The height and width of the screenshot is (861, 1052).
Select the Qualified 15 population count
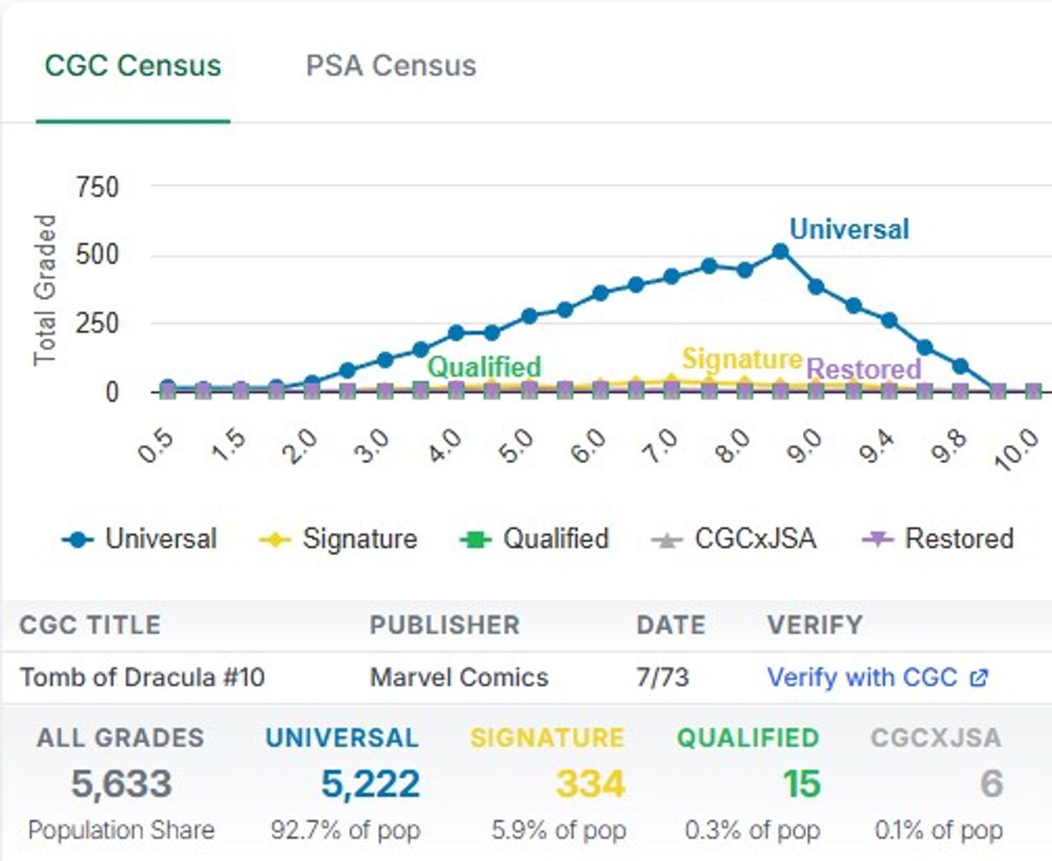pos(801,784)
